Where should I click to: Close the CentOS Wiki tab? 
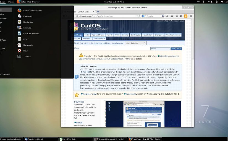click(x=94, y=12)
